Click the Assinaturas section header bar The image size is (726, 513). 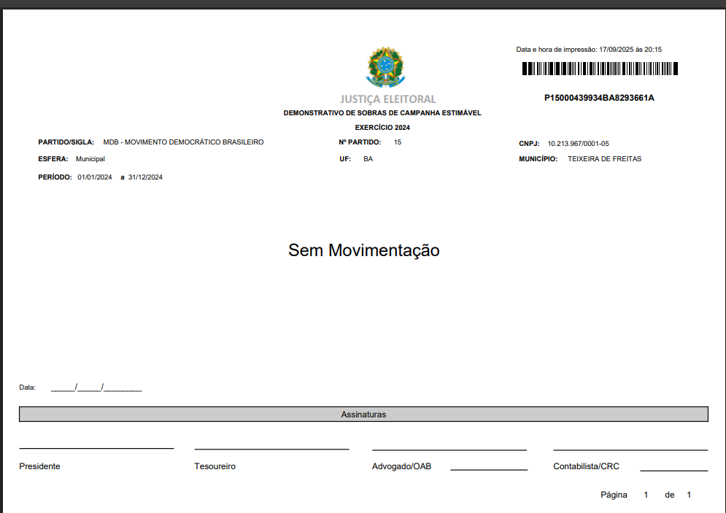(363, 414)
